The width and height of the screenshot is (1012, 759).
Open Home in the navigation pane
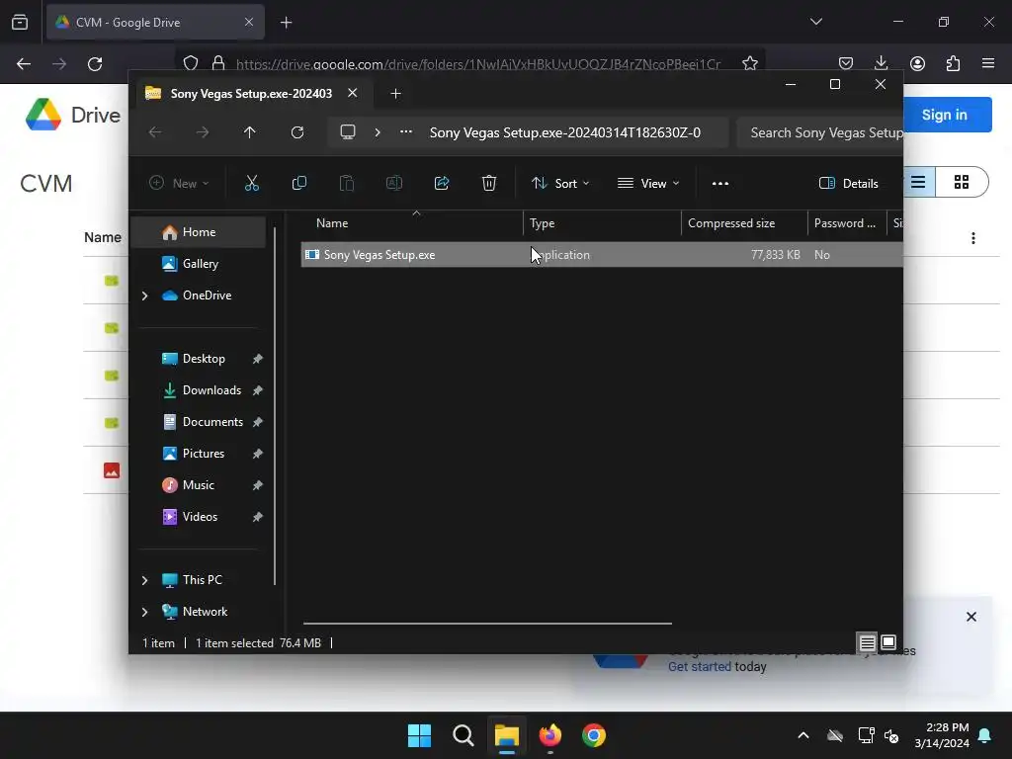coord(199,232)
